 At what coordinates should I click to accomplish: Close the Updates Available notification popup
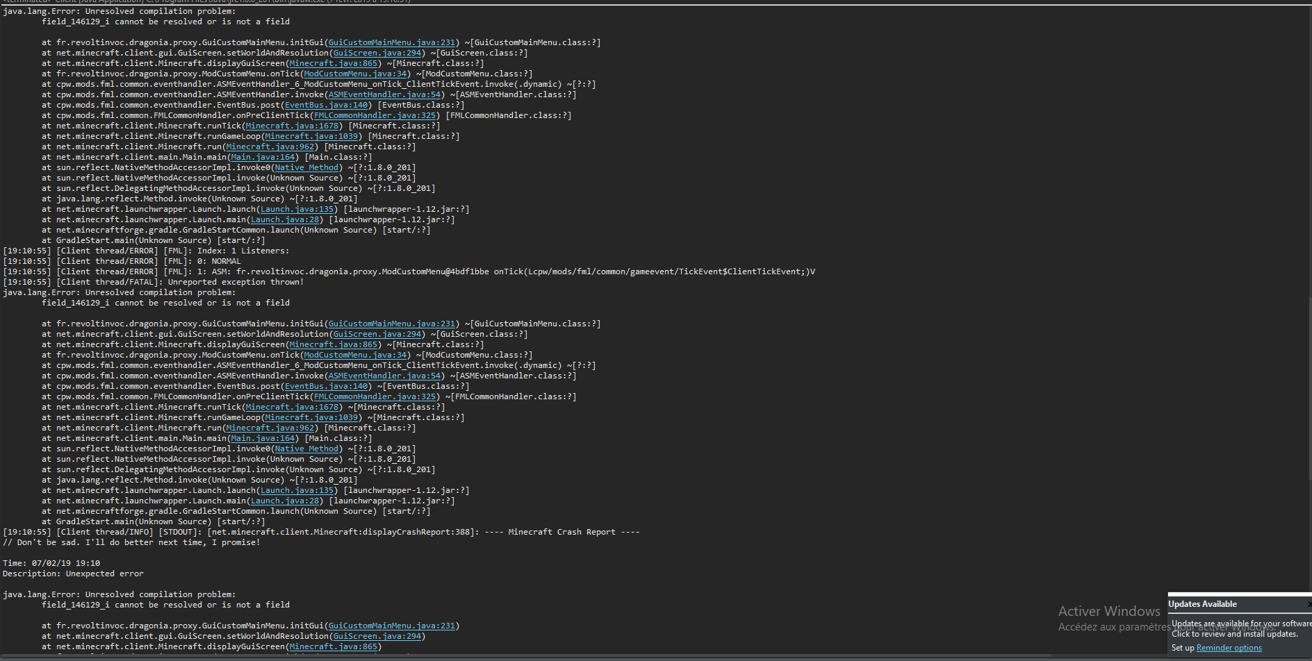coord(1309,604)
